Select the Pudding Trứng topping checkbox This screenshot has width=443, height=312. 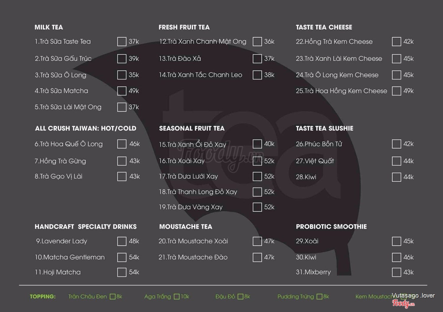(x=319, y=297)
